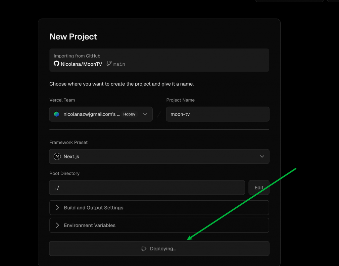Click the Next.js logo icon

pyautogui.click(x=57, y=157)
